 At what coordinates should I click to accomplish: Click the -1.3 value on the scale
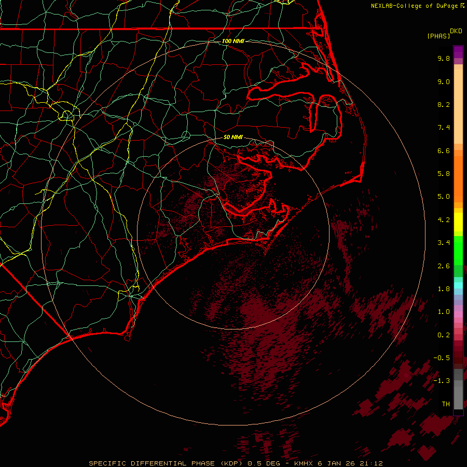[x=442, y=381]
